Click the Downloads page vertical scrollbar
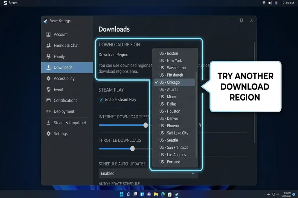Viewport: 298px width, 198px height. (x=254, y=93)
